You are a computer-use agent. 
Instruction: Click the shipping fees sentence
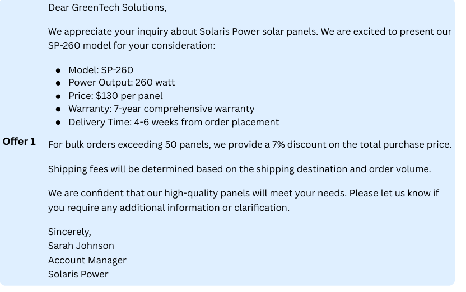pos(240,169)
